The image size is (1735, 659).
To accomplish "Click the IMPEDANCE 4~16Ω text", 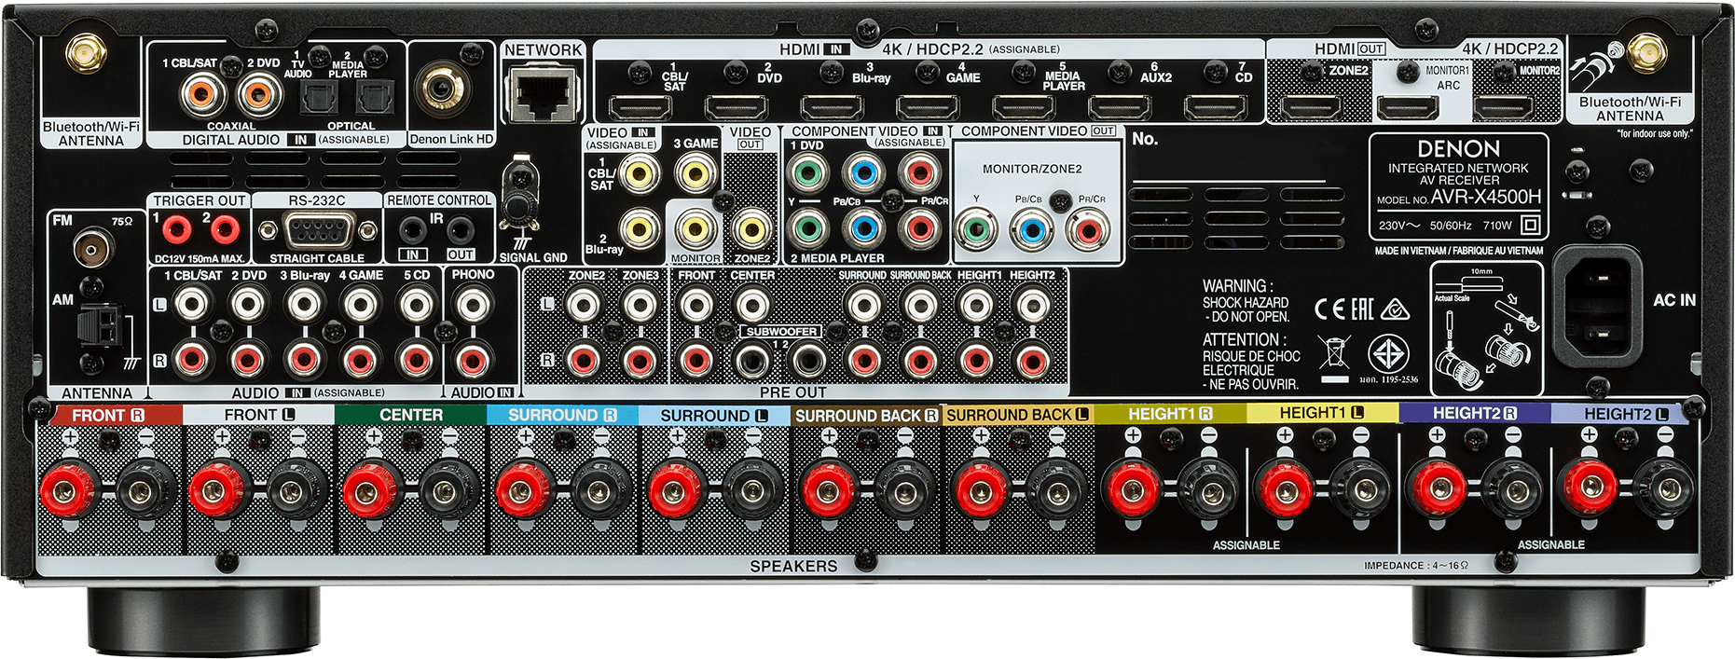I will pyautogui.click(x=1416, y=565).
